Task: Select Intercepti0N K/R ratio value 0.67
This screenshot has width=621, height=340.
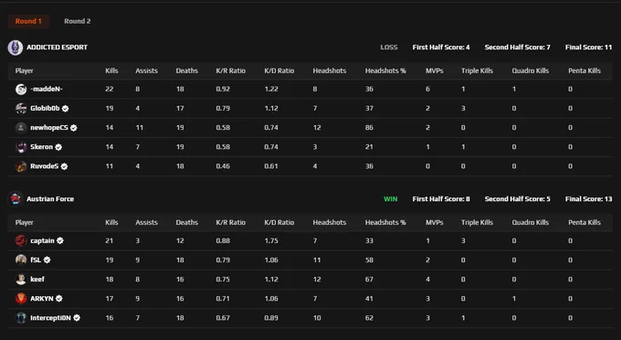Action: click(223, 318)
